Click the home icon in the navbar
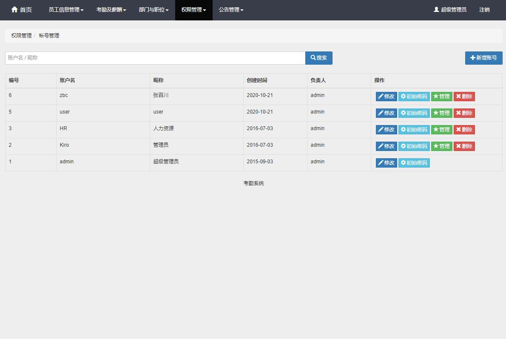 15,10
